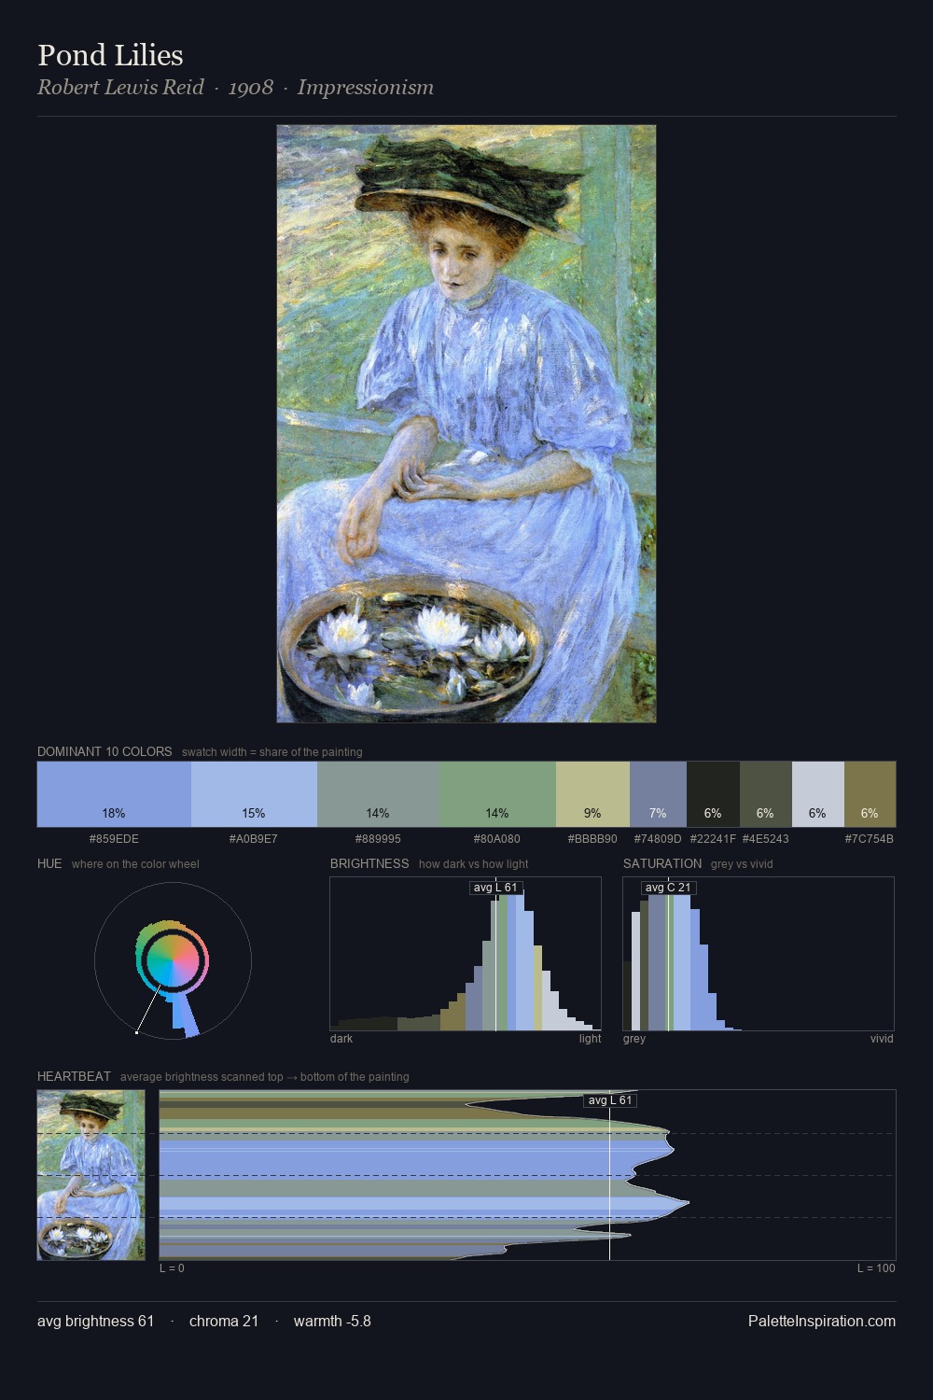Click the BRIGHTNESS section heading
Image resolution: width=933 pixels, height=1400 pixels.
[369, 863]
